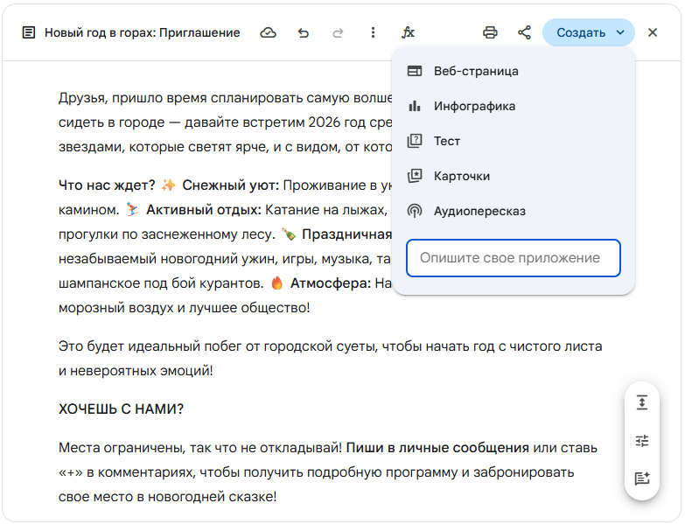Focus the Опишите свое приложение input field
Image resolution: width=685 pixels, height=524 pixels.
click(514, 258)
